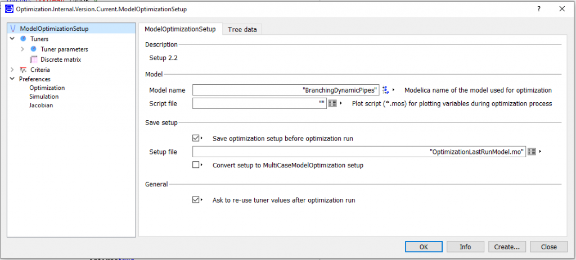Select the ModelOptimizationSetup tab
576x260 pixels.
coord(180,29)
